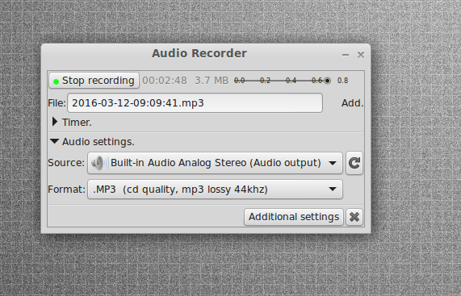
Task: Click the Add. label next to filename
Action: [x=352, y=103]
